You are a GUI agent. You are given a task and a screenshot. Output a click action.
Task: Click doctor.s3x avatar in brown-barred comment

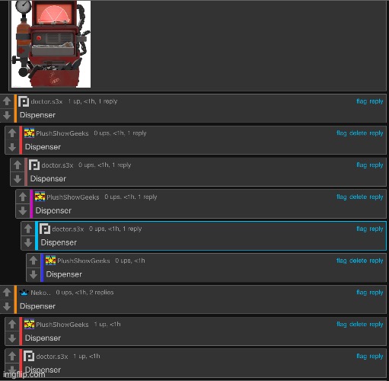tap(34, 165)
